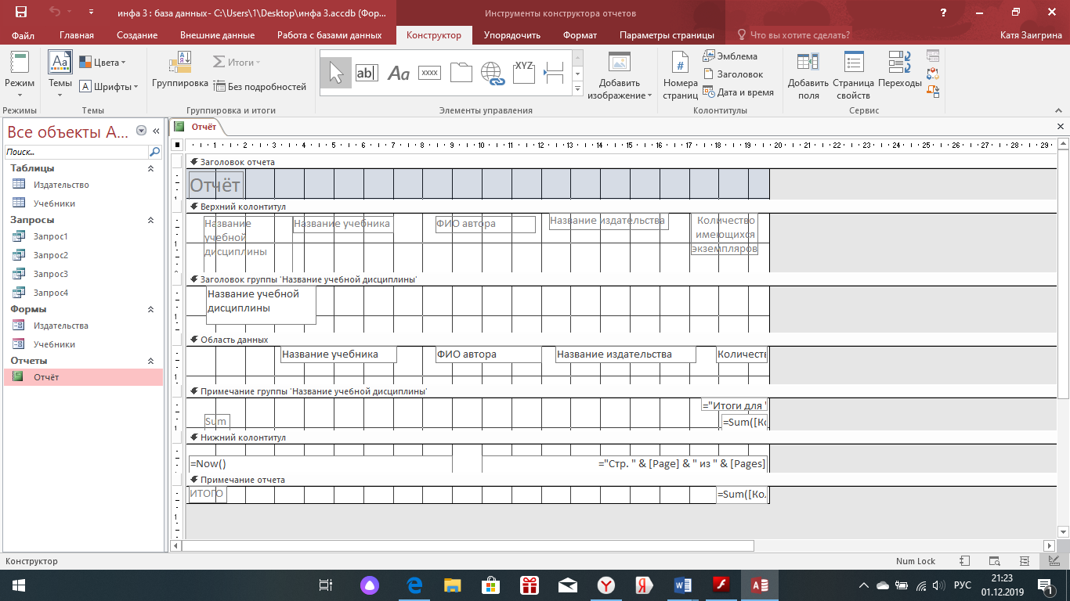Select the Text Box control tool
Viewport: 1070px width, 601px height.
(367, 73)
